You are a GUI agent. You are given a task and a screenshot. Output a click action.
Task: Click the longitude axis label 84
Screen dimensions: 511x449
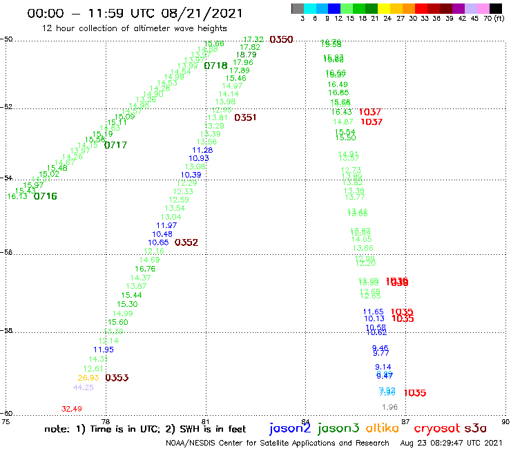pos(305,421)
